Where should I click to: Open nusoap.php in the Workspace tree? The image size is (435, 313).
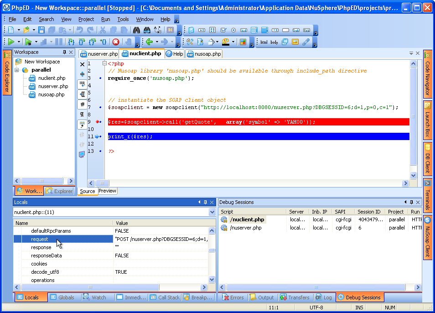point(51,94)
